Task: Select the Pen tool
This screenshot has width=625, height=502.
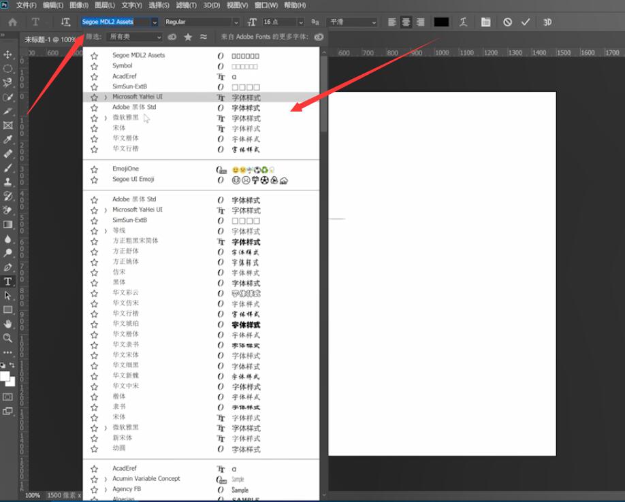Action: 7,267
